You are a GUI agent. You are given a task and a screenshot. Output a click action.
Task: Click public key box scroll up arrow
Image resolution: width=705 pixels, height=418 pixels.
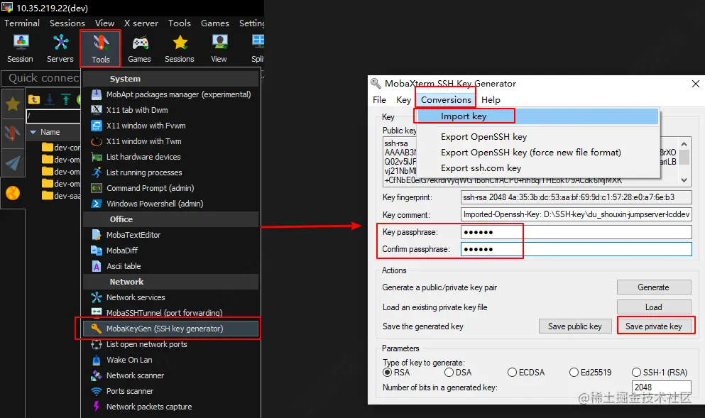pyautogui.click(x=684, y=144)
